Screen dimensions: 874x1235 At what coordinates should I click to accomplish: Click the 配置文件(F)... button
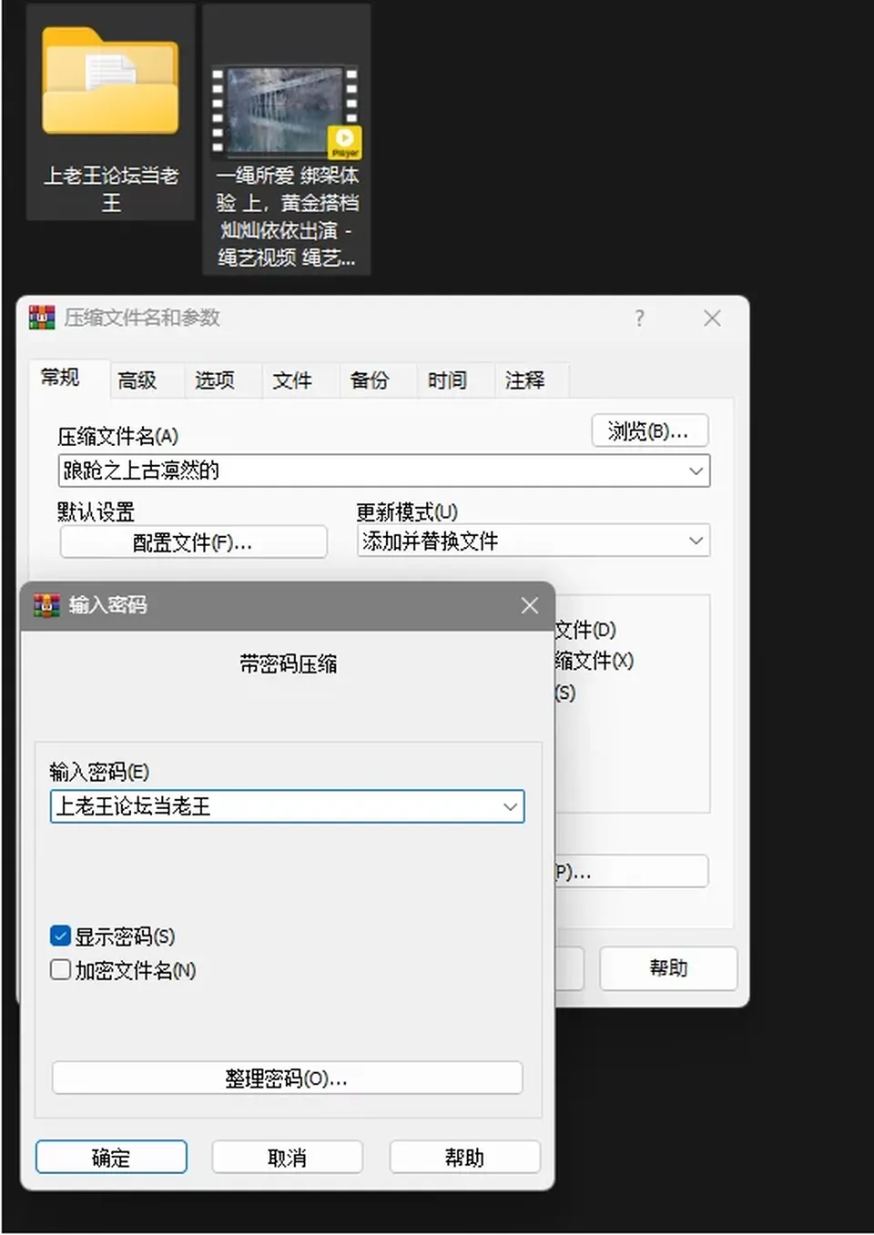pyautogui.click(x=193, y=542)
